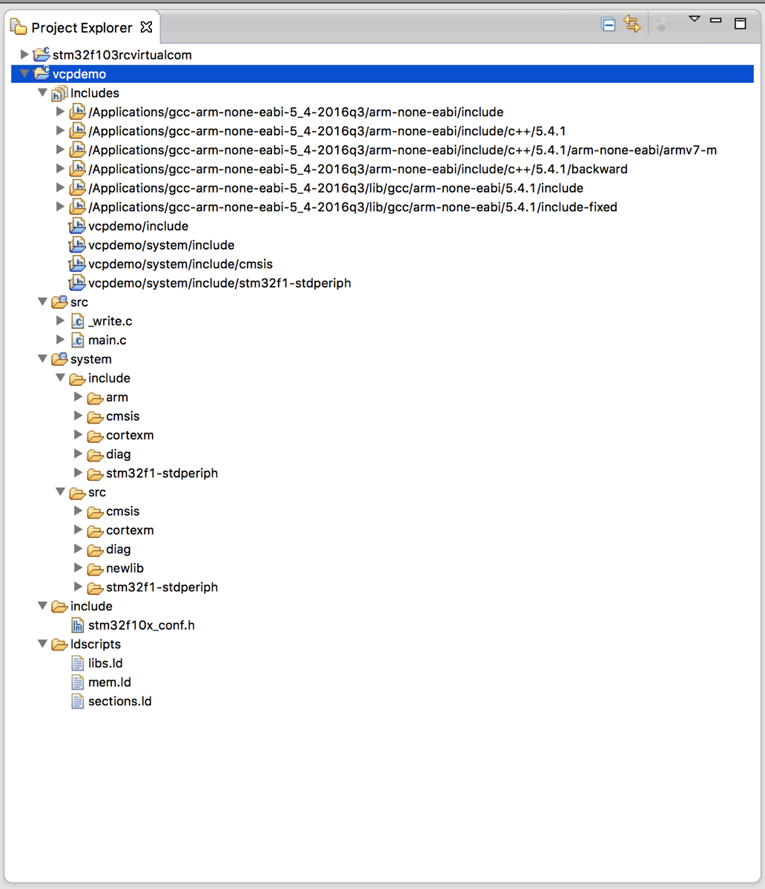Click the newlib folder icon
This screenshot has width=765, height=889.
(x=95, y=569)
